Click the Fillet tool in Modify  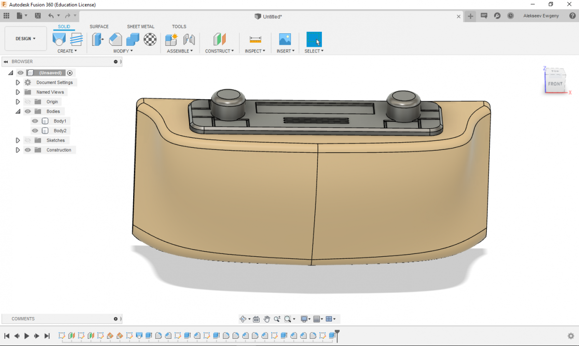(x=115, y=39)
